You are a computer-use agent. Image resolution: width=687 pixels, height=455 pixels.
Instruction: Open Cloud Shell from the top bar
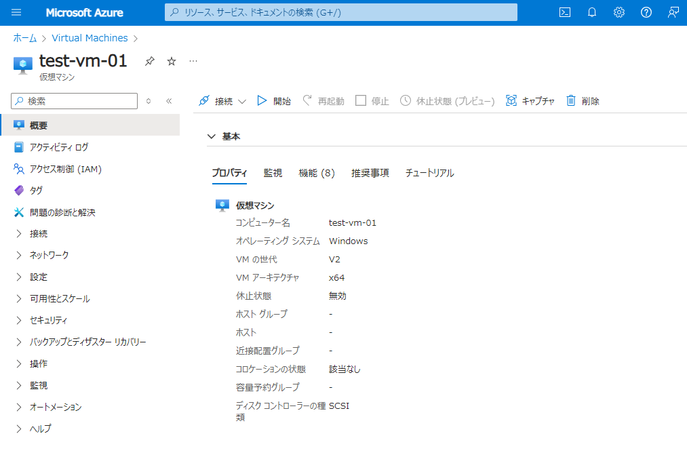pos(565,12)
